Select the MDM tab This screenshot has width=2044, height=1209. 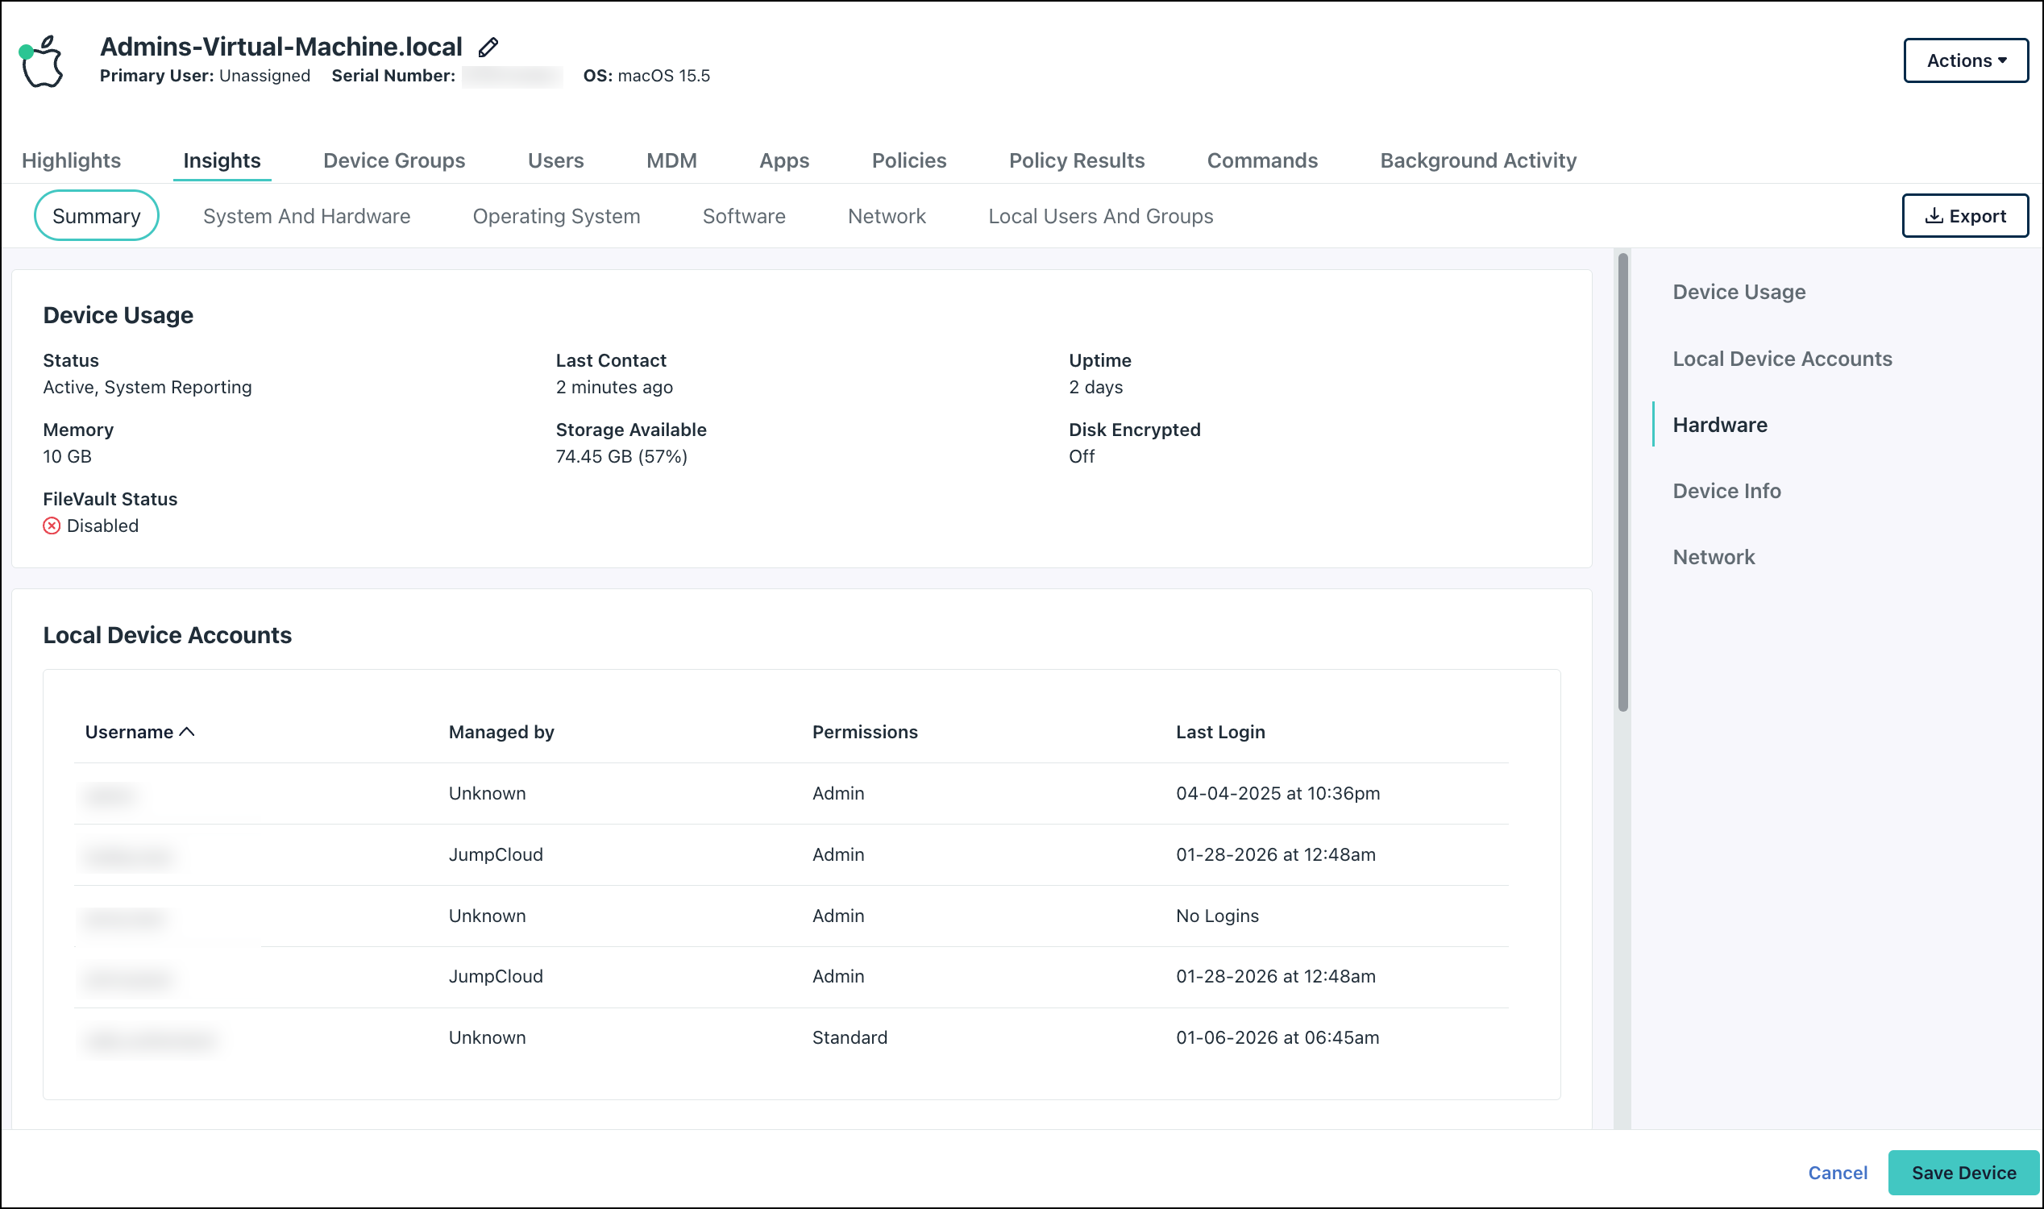(671, 160)
